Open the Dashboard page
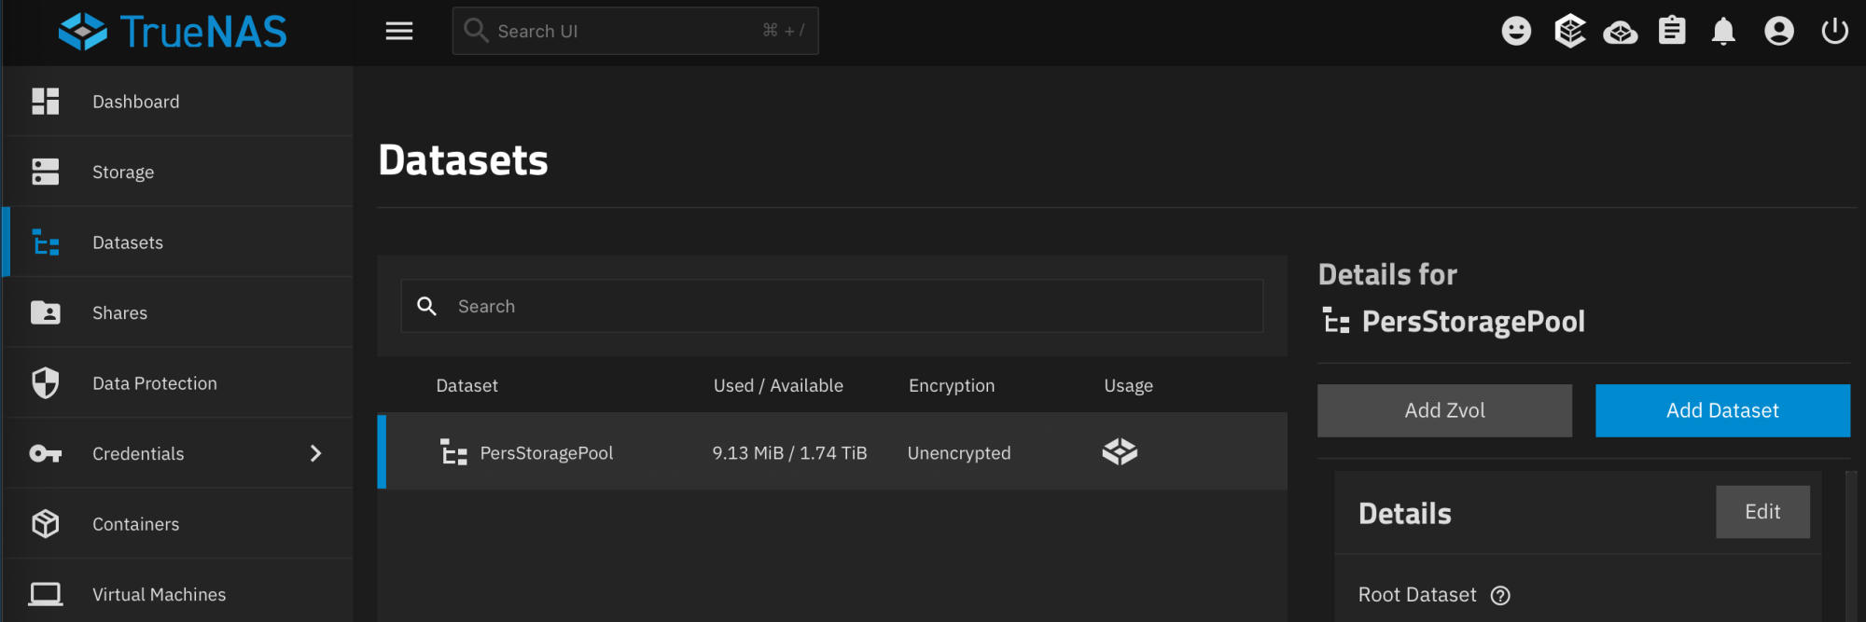Viewport: 1866px width, 622px height. (135, 102)
